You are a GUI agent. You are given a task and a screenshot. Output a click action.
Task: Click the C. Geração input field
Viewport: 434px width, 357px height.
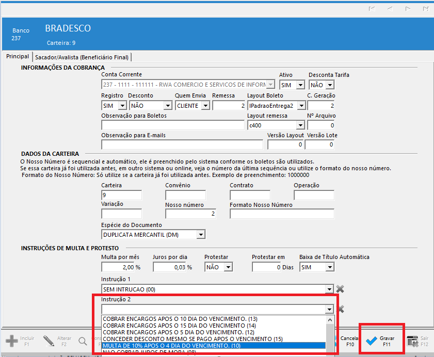[321, 106]
